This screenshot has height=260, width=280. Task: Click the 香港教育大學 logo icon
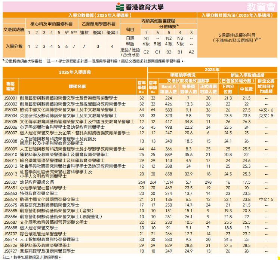pyautogui.click(x=120, y=7)
